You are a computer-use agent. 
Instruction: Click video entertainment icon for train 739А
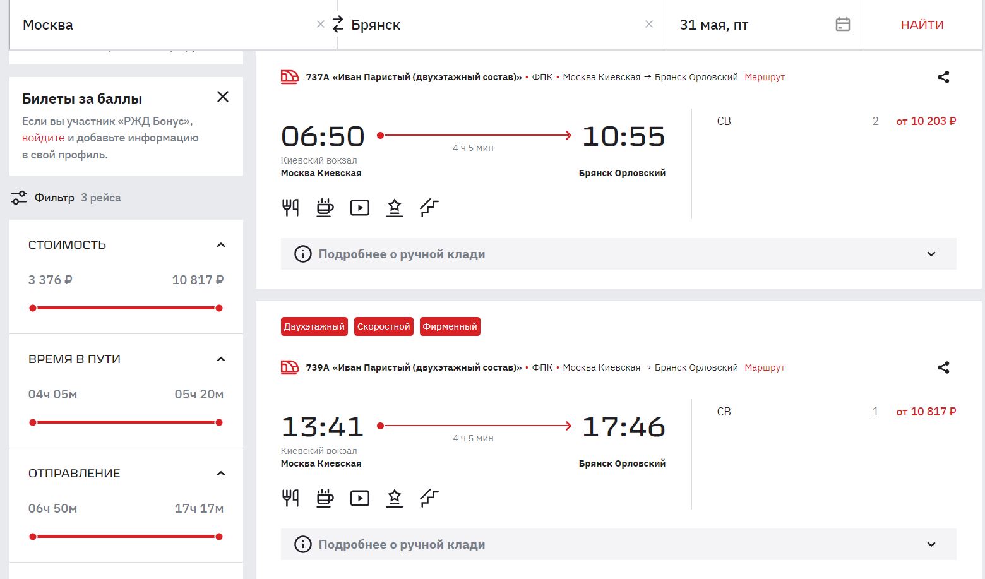click(x=360, y=498)
